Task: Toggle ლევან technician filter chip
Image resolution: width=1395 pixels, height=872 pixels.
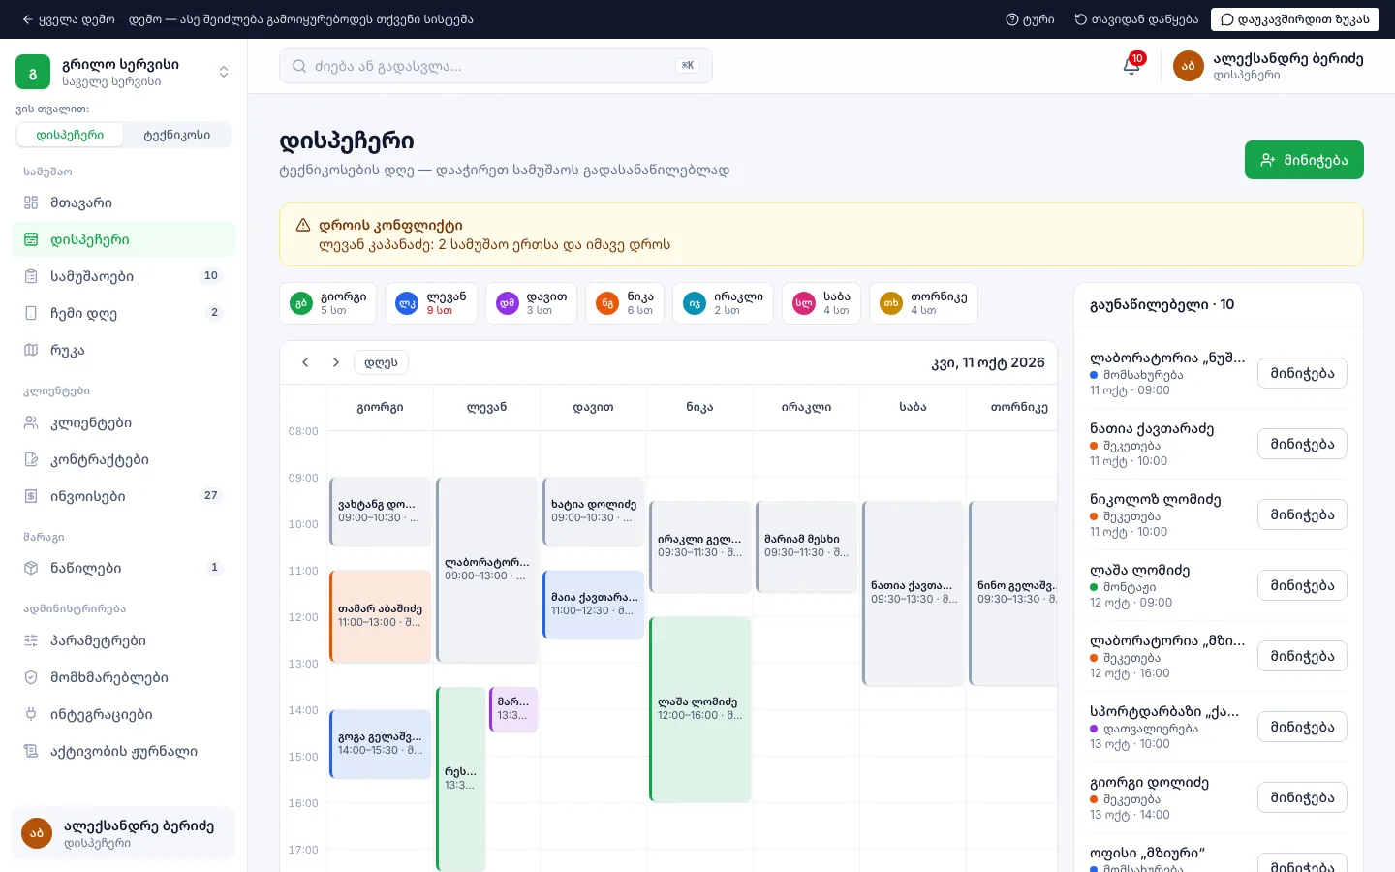Action: (x=431, y=303)
